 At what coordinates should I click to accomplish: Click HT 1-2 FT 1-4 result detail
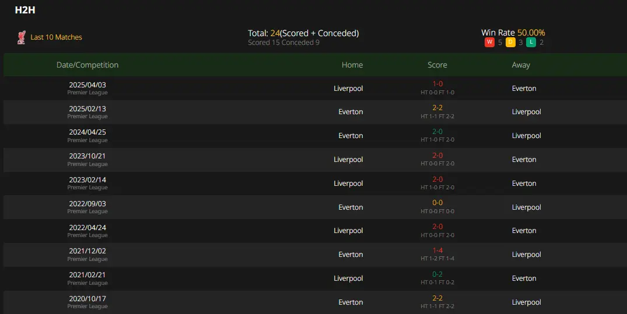(x=437, y=259)
